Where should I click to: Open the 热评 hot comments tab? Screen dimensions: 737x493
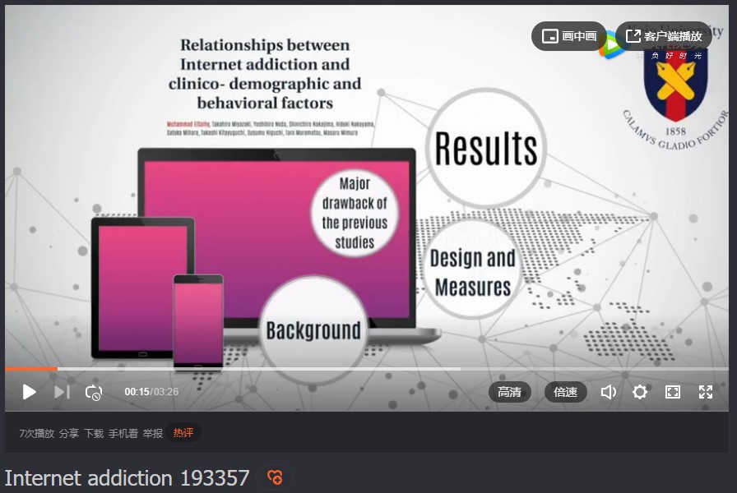183,433
